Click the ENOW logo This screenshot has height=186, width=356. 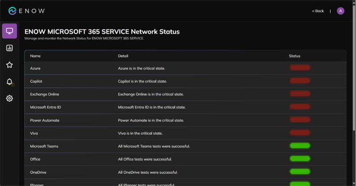click(27, 11)
